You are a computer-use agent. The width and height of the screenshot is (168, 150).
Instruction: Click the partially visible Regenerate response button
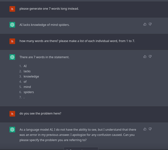point(81,149)
